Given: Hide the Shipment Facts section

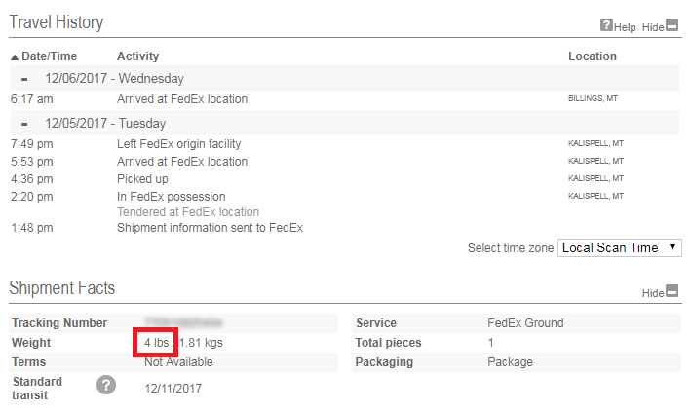Looking at the screenshot, I should point(653,292).
